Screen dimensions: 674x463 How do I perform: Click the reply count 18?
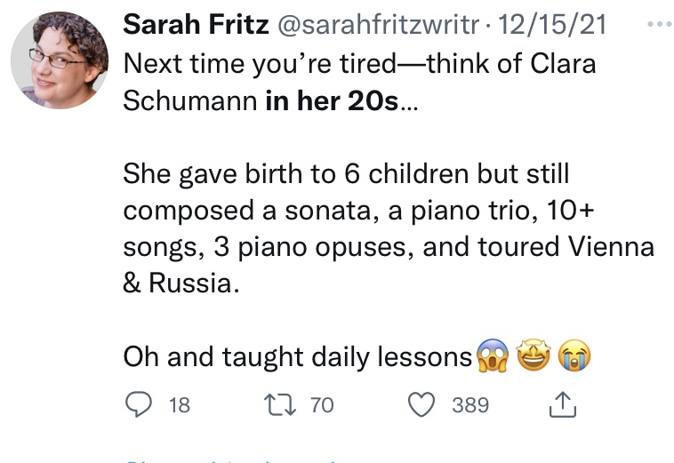(x=179, y=405)
